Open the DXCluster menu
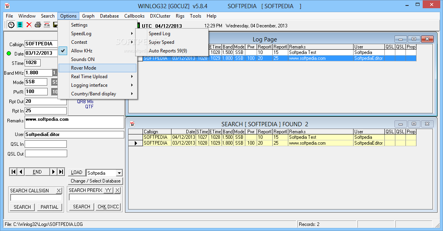The height and width of the screenshot is (231, 443). click(160, 16)
